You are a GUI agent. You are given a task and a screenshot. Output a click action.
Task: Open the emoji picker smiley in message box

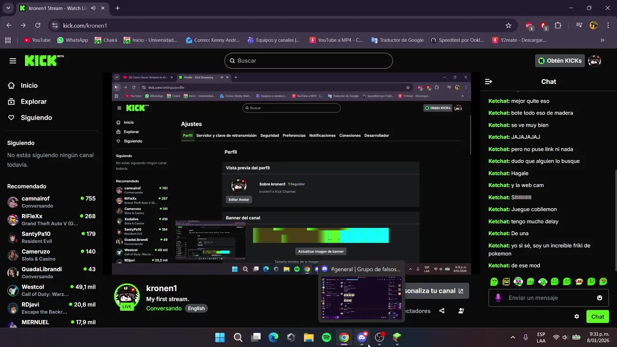pyautogui.click(x=600, y=298)
